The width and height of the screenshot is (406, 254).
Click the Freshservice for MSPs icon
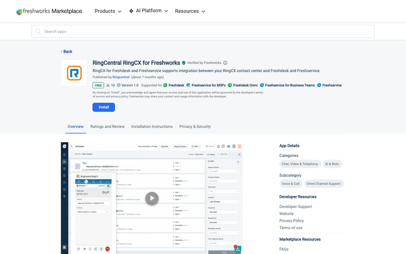[x=188, y=85]
